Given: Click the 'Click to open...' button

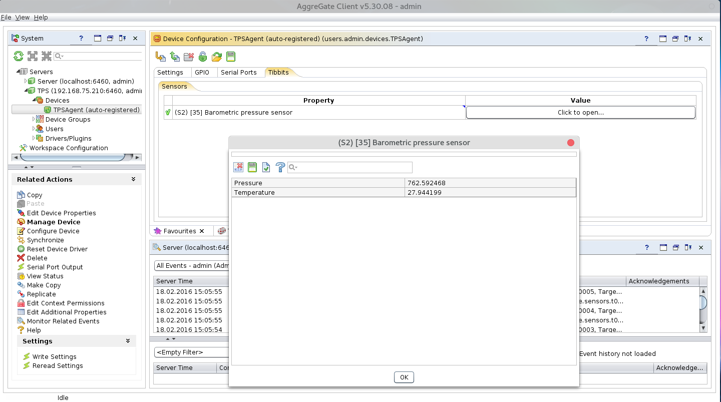Looking at the screenshot, I should (581, 113).
